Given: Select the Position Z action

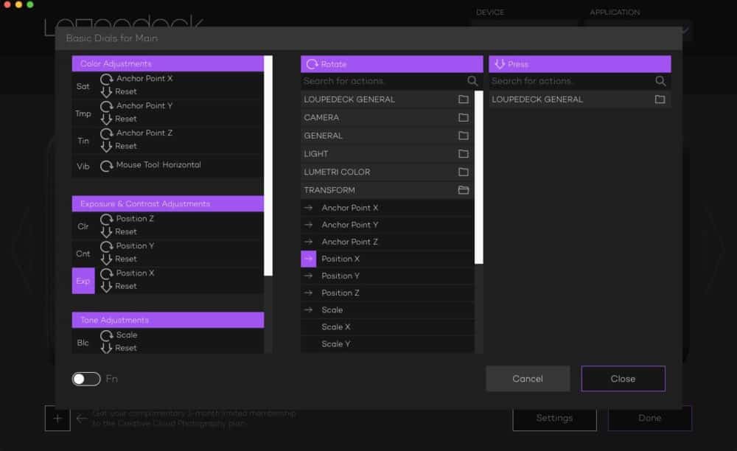Looking at the screenshot, I should (388, 293).
